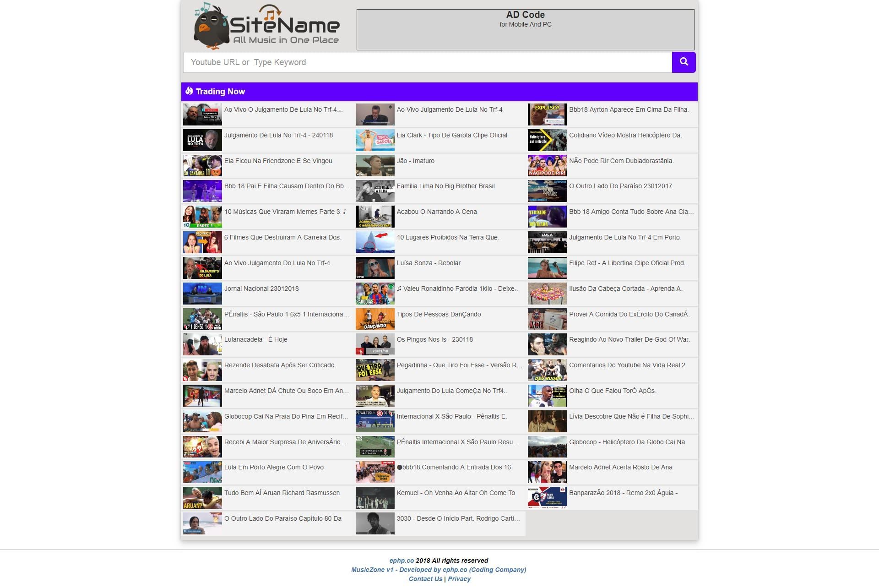Open Kemuel Oh Venha Ao Altar link
879x588 pixels.
[456, 493]
